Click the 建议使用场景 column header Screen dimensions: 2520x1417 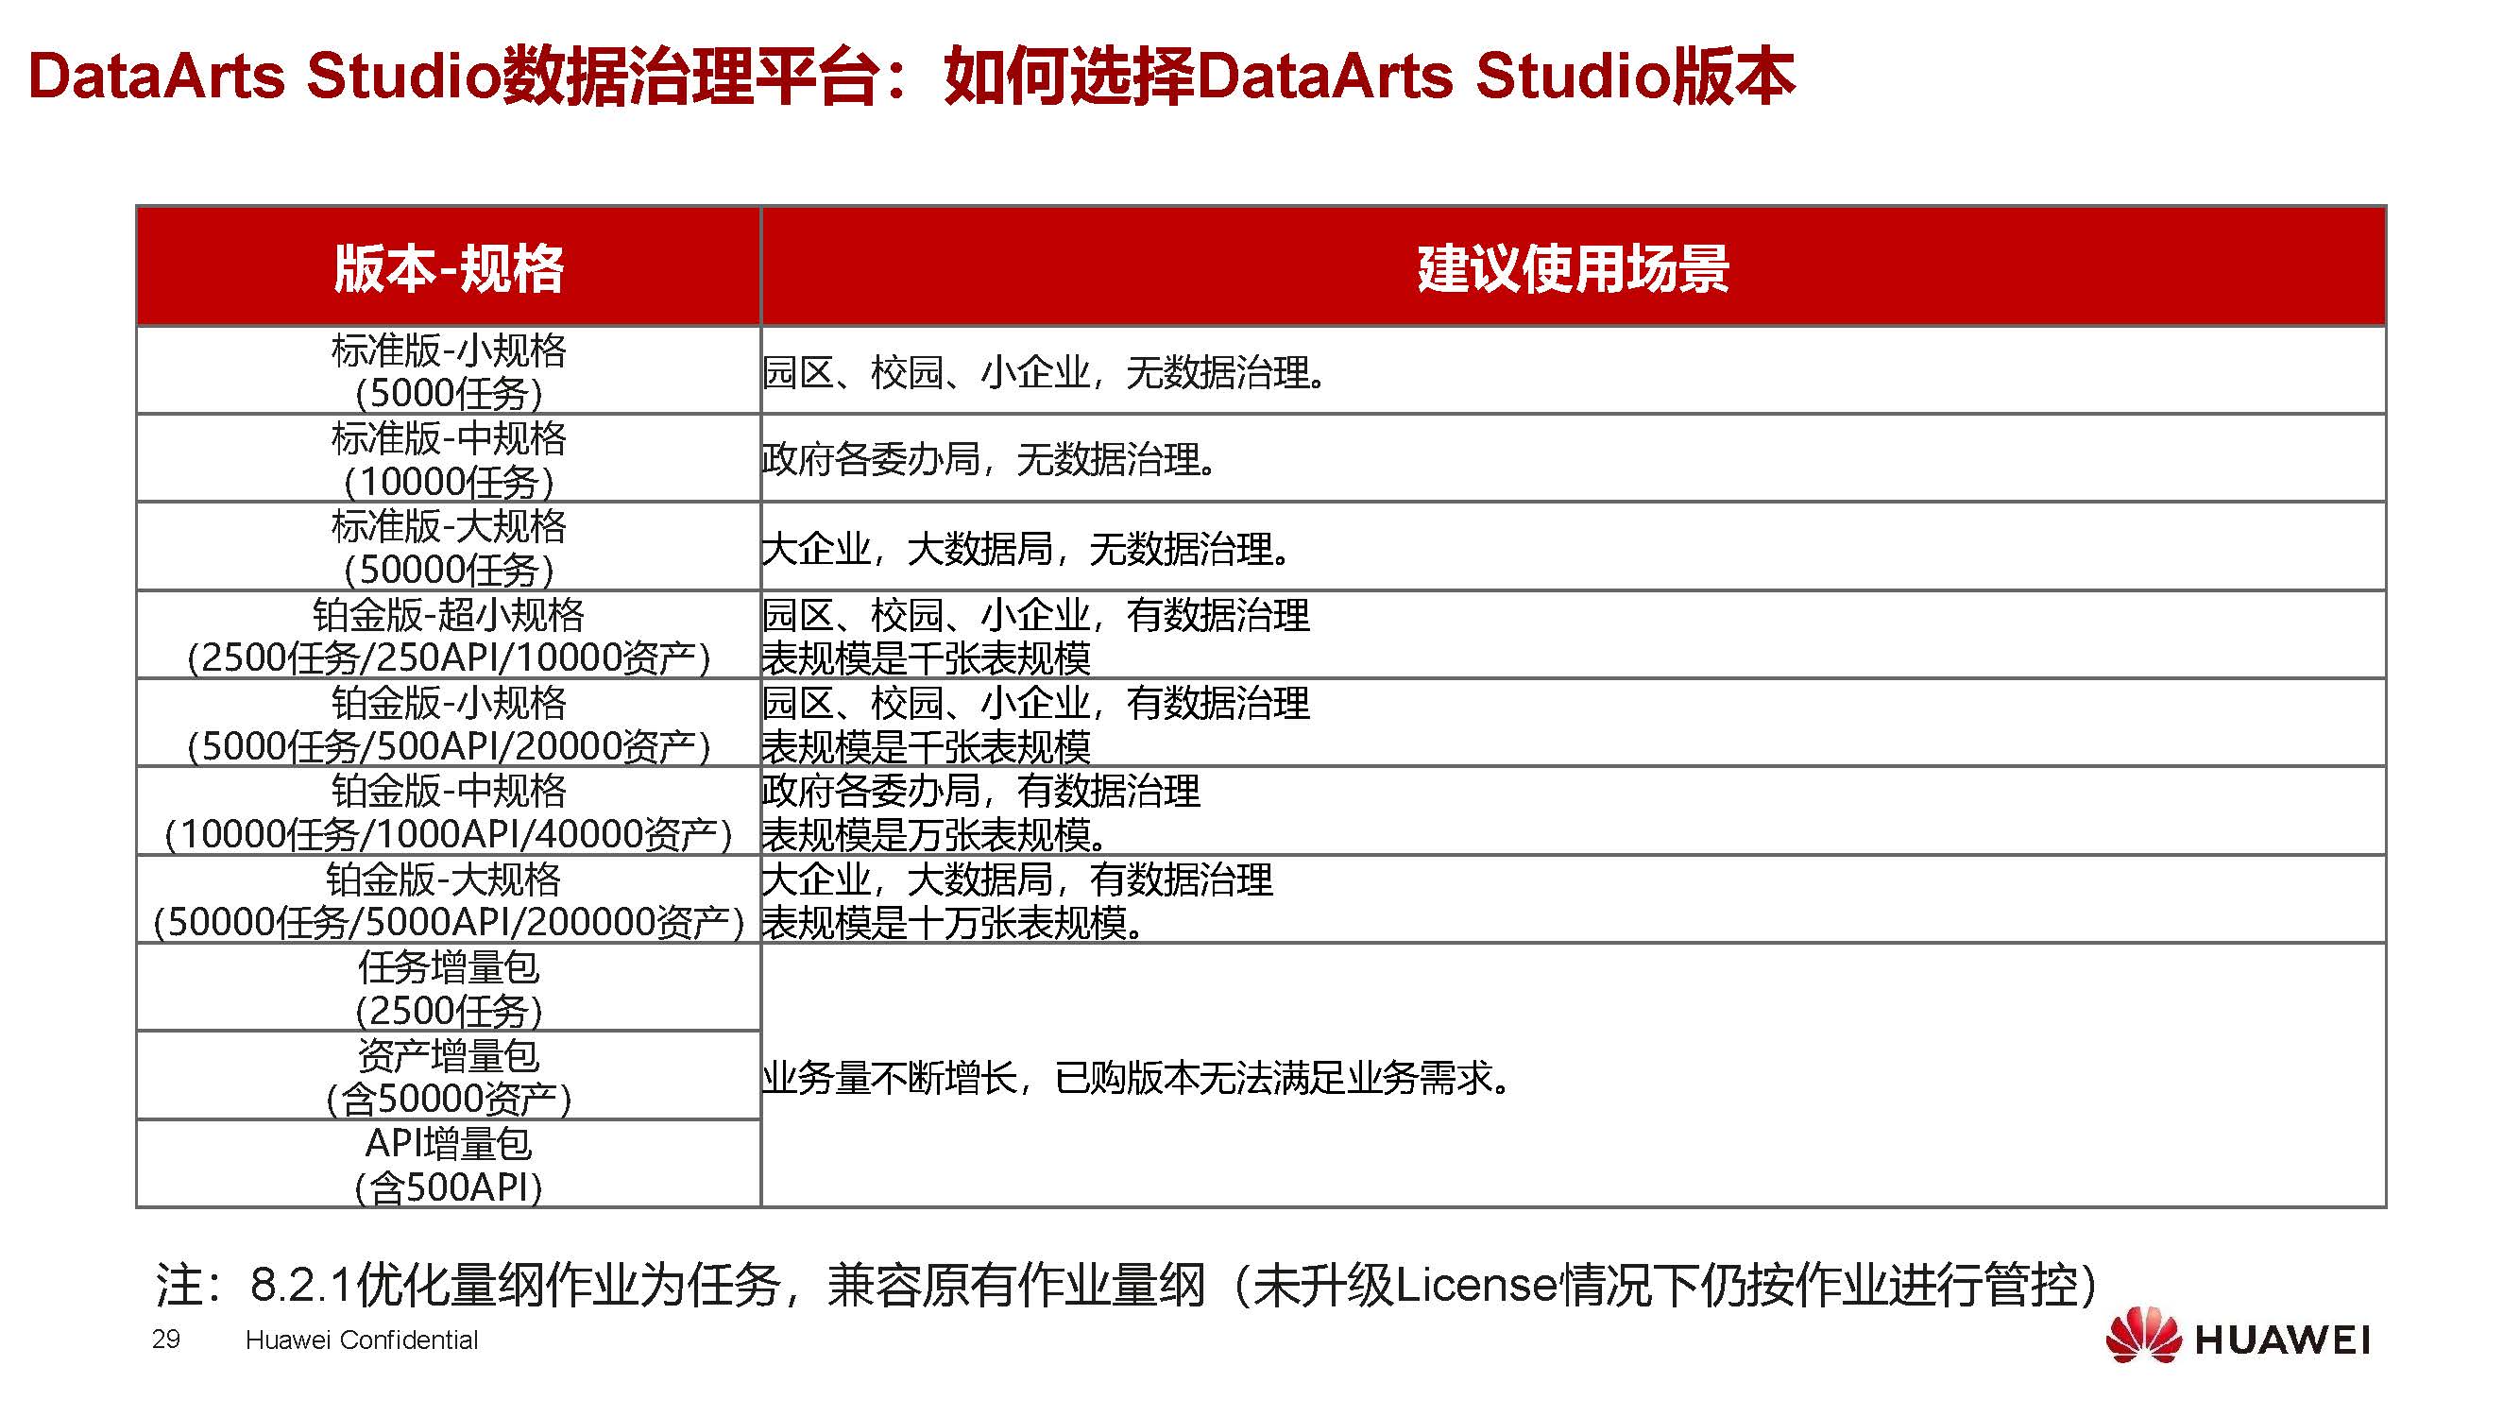coord(1573,267)
